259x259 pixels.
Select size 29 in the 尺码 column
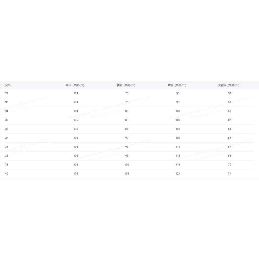coord(7,93)
